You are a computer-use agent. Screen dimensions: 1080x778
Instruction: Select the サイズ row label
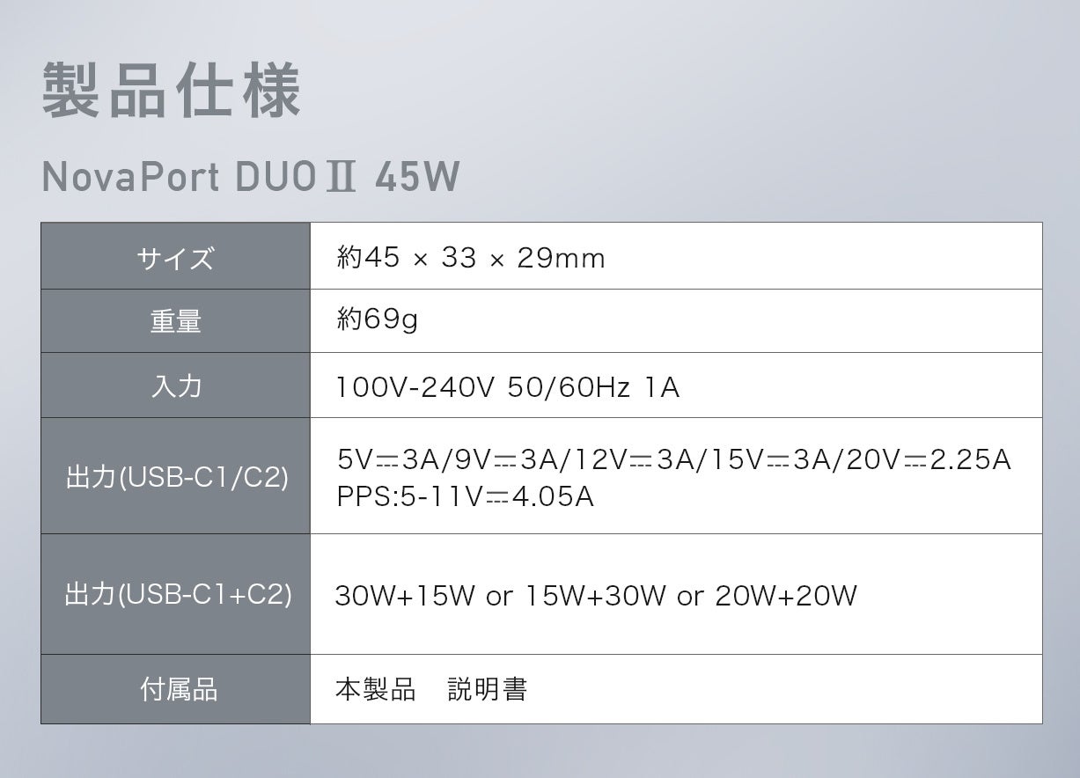click(x=175, y=258)
